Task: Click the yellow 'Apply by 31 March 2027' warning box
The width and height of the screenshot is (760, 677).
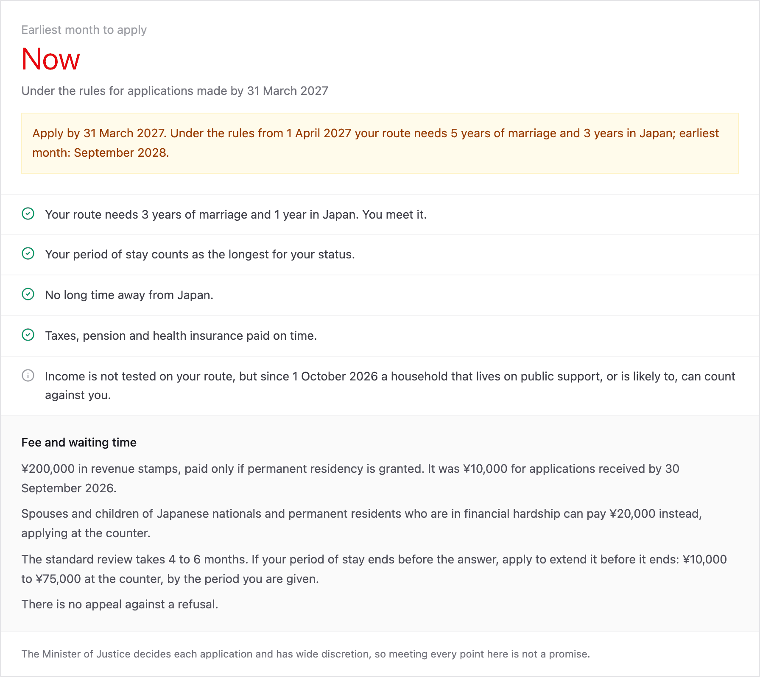Action: [380, 143]
